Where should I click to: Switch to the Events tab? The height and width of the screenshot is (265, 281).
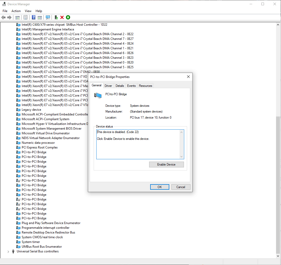click(131, 86)
